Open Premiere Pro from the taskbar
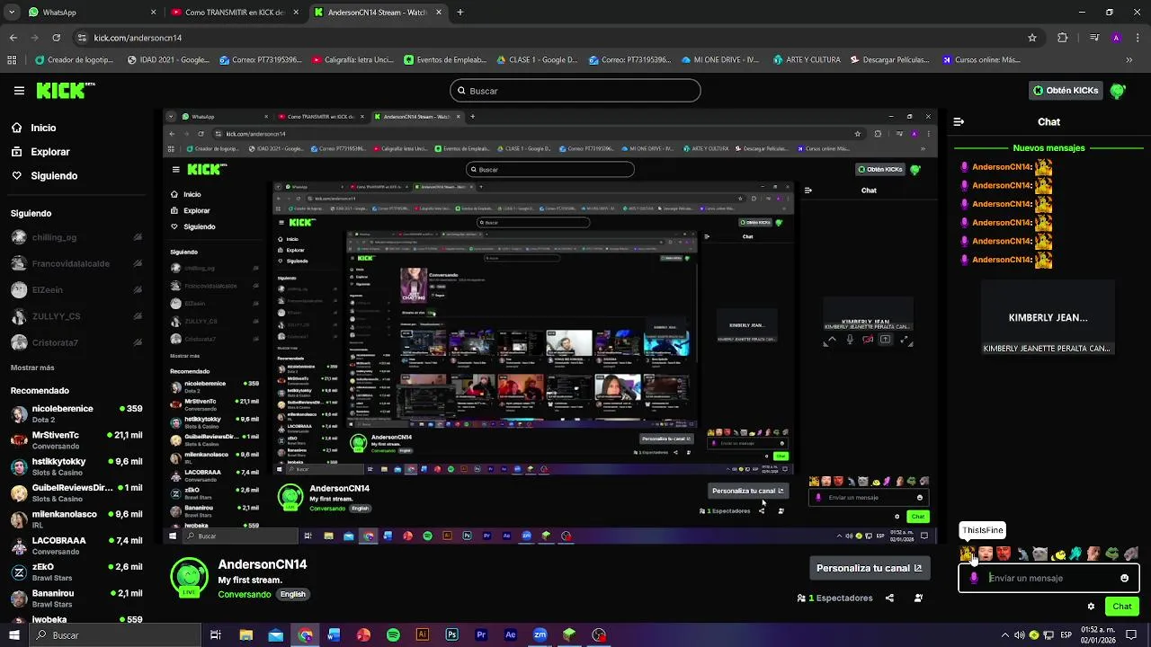The image size is (1151, 647). point(481,635)
